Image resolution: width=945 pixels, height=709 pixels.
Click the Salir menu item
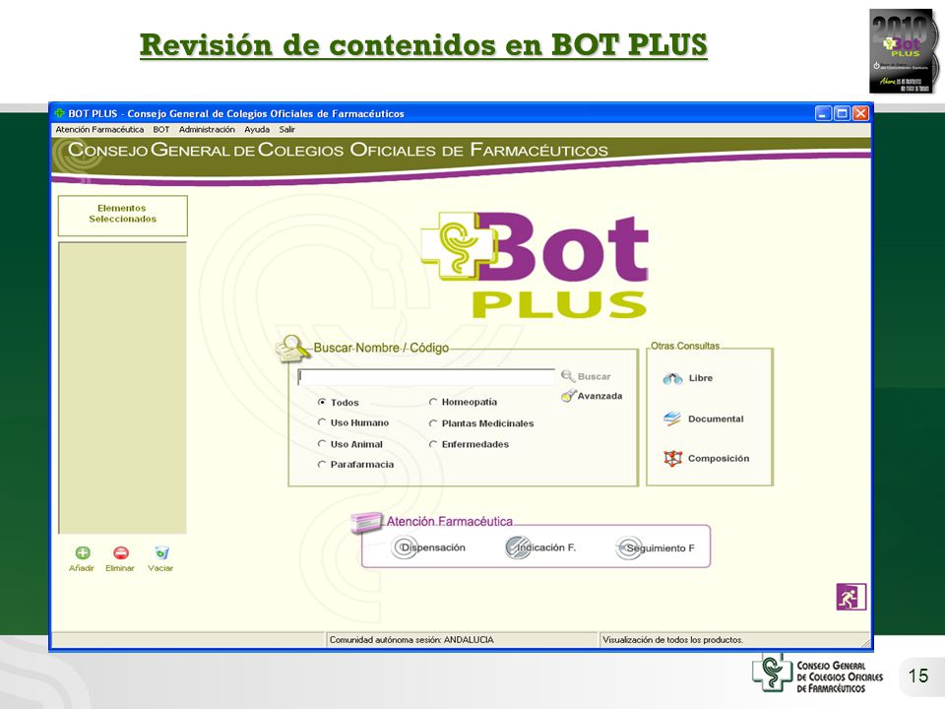[x=286, y=130]
